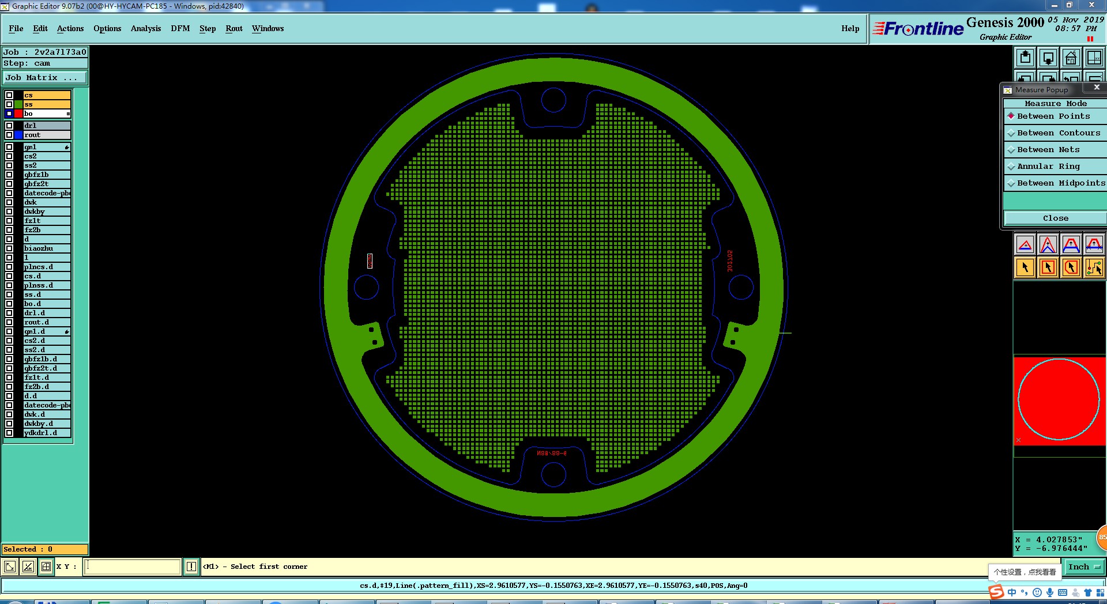Click the four-squares toolbox IME icon
1107x604 pixels.
(1100, 592)
